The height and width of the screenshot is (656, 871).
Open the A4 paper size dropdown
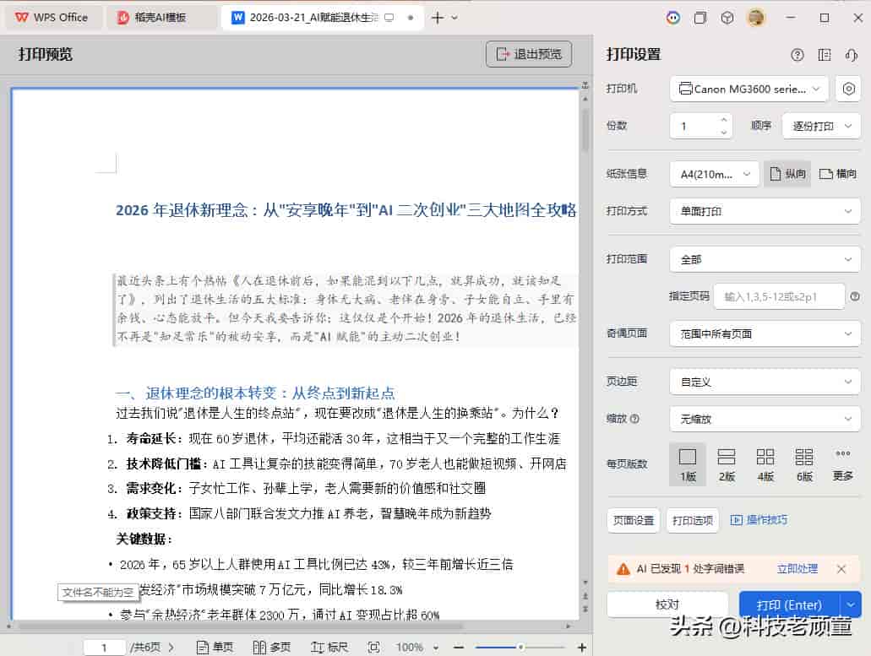pyautogui.click(x=715, y=174)
